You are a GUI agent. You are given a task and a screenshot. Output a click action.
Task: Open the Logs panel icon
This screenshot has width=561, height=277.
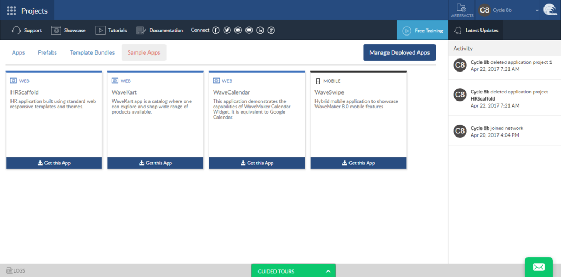[9, 270]
